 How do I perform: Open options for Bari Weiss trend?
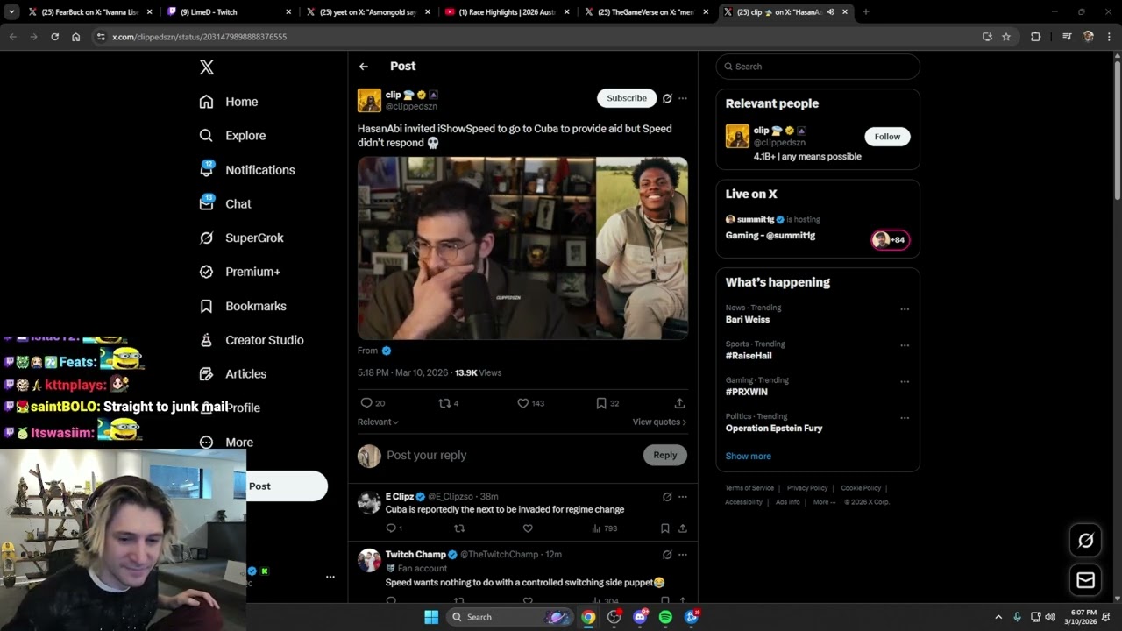(905, 309)
